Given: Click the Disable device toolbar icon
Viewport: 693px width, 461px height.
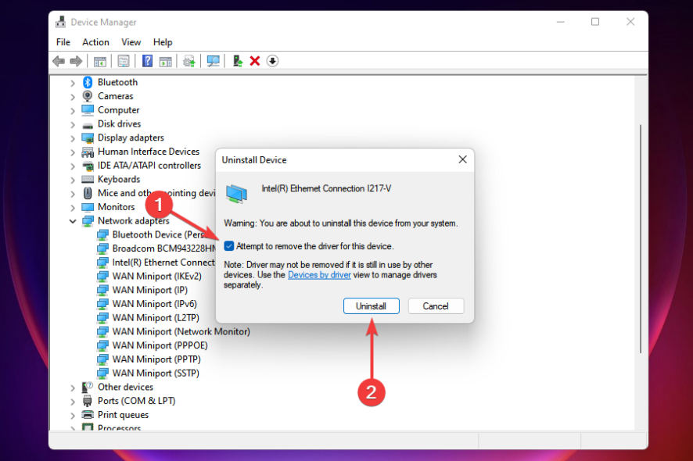Looking at the screenshot, I should pos(271,60).
